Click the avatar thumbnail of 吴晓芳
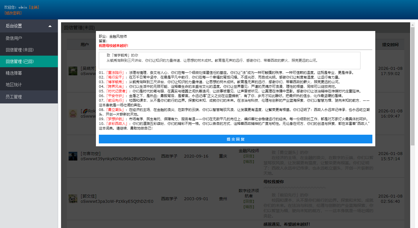The width and height of the screenshot is (418, 228). click(x=73, y=71)
